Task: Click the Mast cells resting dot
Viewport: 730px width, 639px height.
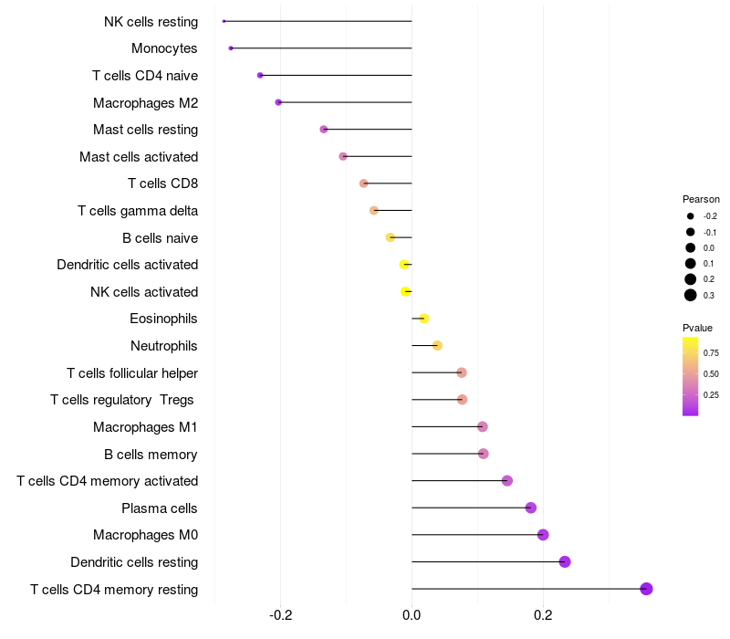Action: [x=324, y=130]
